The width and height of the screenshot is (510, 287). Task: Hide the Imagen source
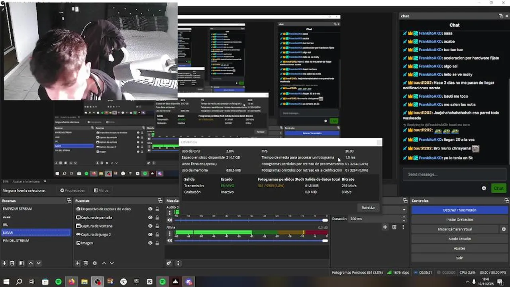(150, 243)
